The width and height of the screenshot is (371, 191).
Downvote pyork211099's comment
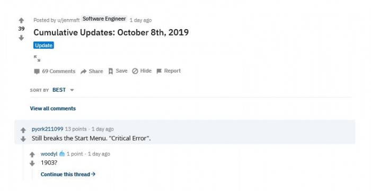pyautogui.click(x=23, y=139)
